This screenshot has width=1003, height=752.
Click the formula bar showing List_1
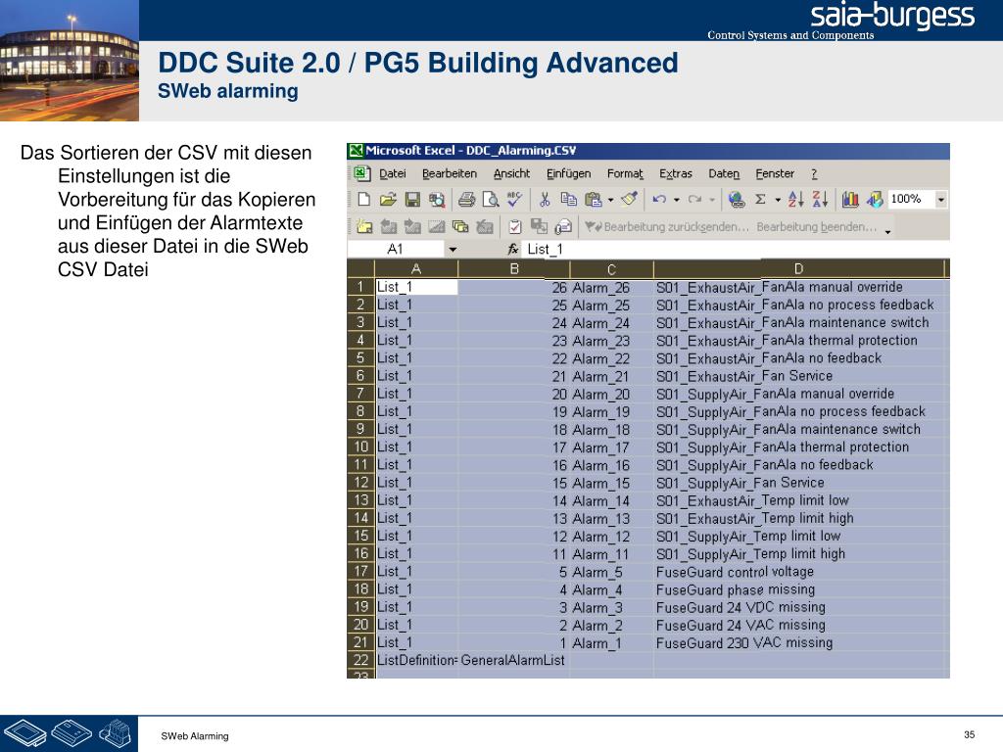(x=735, y=250)
